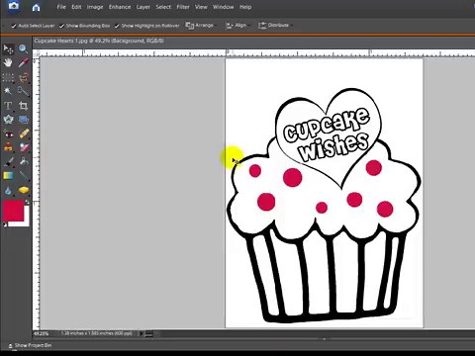The height and width of the screenshot is (356, 475).
Task: Open the Edit menu
Action: click(76, 7)
